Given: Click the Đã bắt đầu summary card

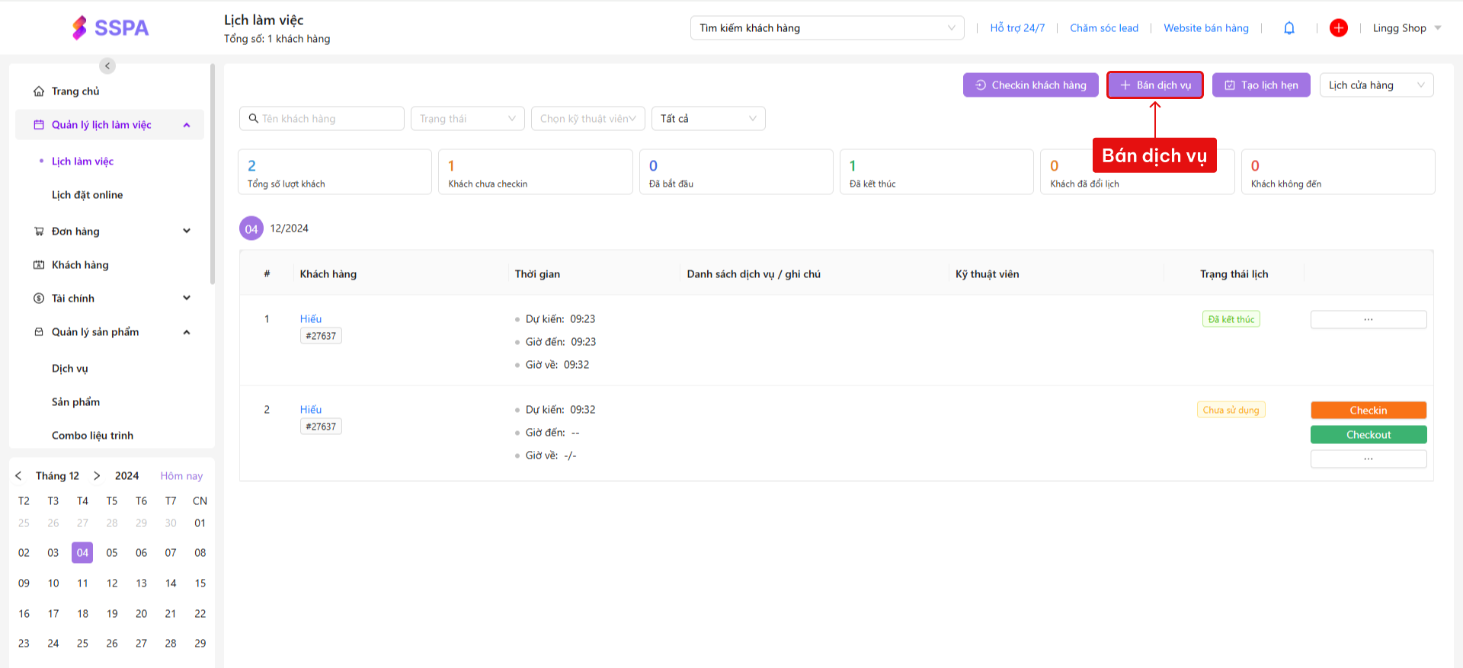Looking at the screenshot, I should coord(736,172).
